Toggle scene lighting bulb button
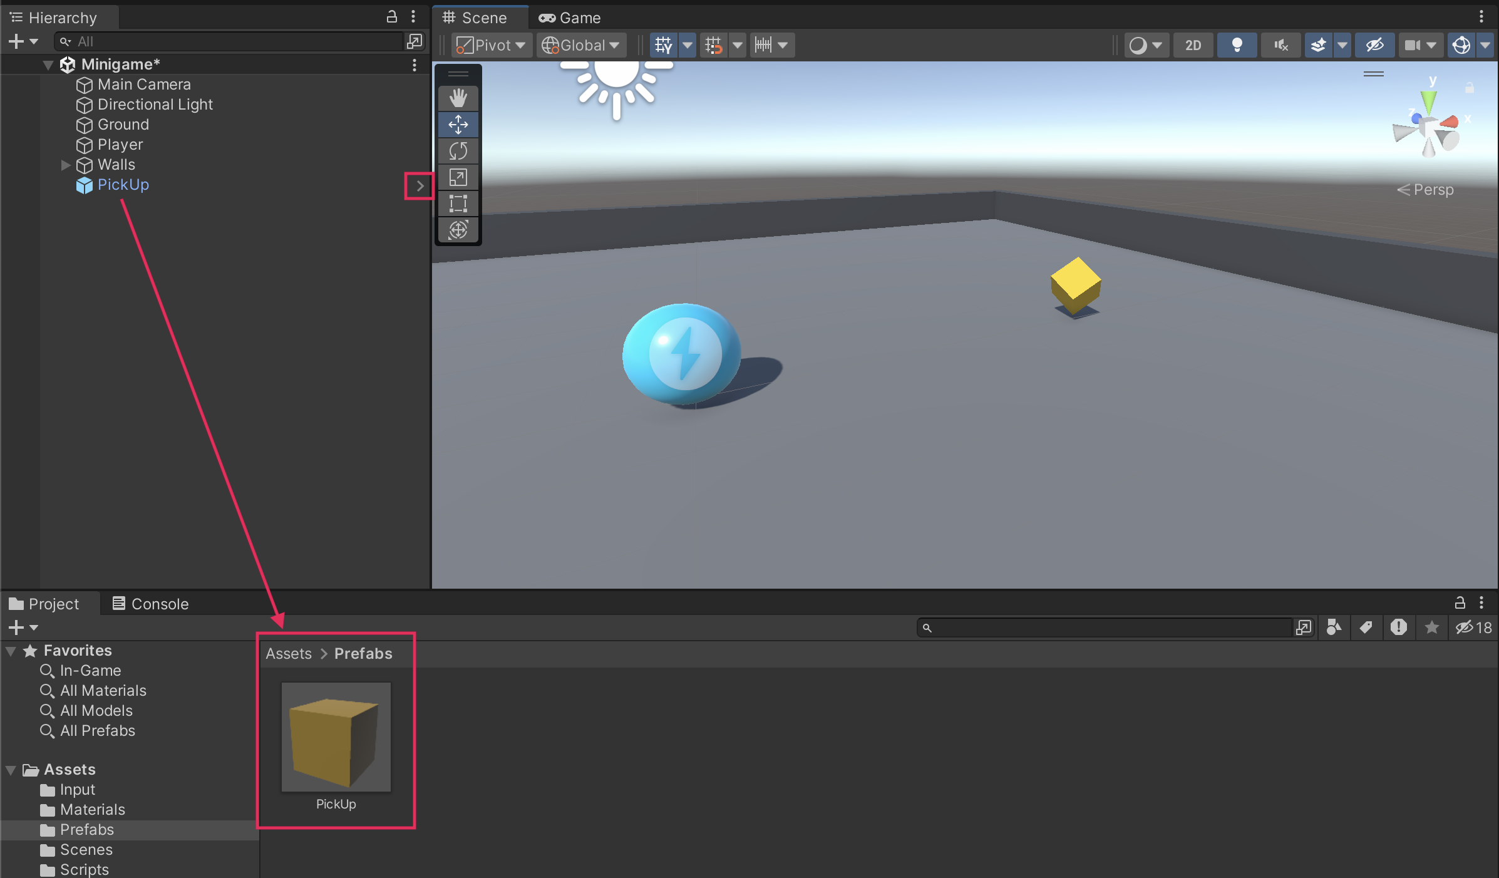 (1237, 45)
